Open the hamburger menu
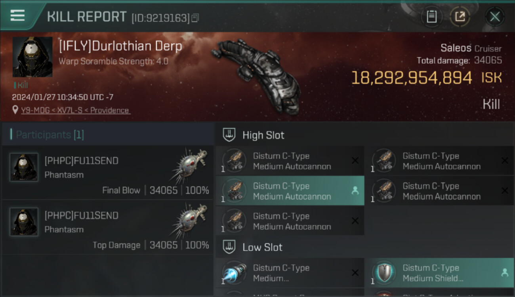515x297 pixels. (17, 15)
